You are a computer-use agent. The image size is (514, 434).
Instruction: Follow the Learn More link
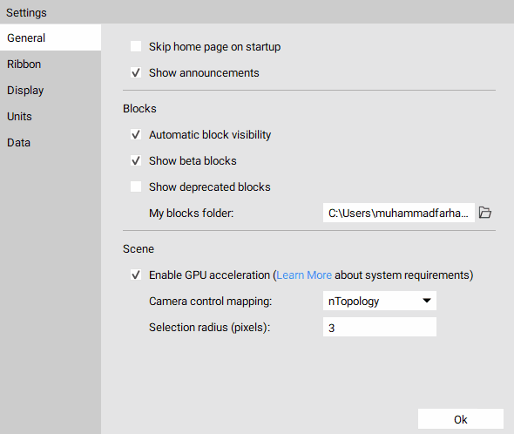pyautogui.click(x=304, y=275)
